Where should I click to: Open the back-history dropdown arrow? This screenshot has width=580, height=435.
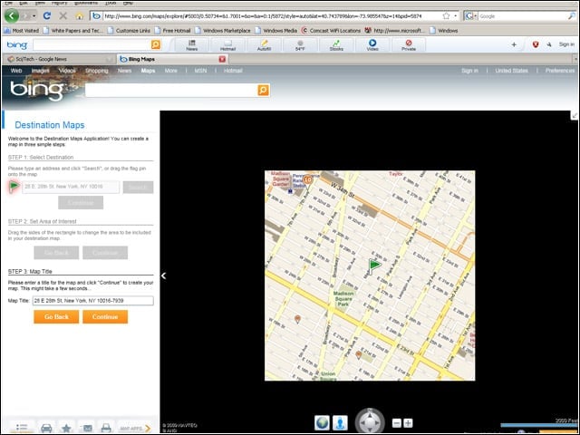(34, 16)
